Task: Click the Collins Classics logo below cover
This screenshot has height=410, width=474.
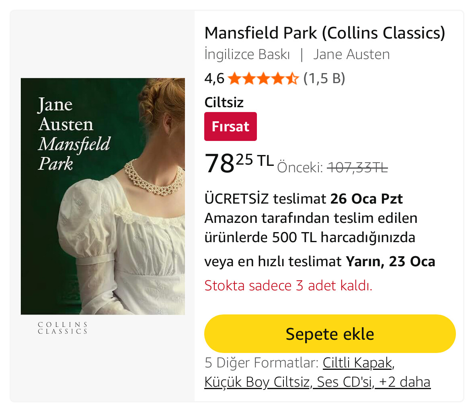Action: (x=63, y=328)
